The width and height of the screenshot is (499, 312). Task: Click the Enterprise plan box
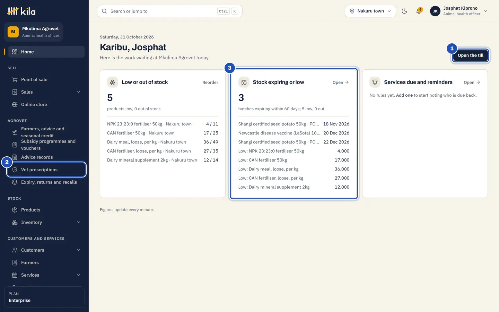point(44,297)
